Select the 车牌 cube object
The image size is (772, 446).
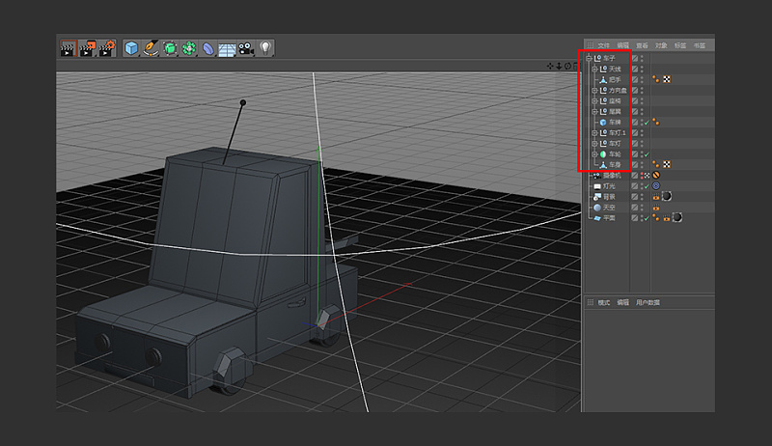pyautogui.click(x=616, y=122)
